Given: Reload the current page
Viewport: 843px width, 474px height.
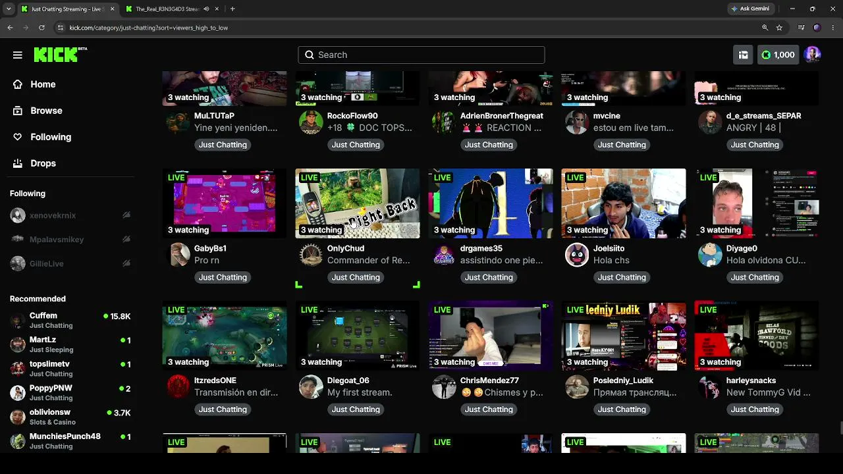Looking at the screenshot, I should [41, 28].
